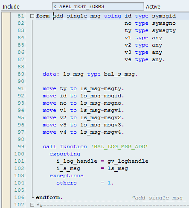Click 'ls_msg-msgid' on line 92
This screenshot has width=189, height=208.
101,96
